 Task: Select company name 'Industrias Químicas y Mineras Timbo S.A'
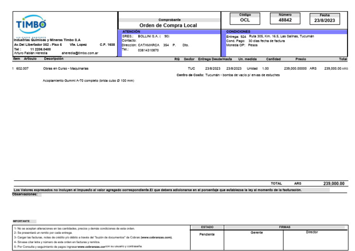click(x=47, y=40)
